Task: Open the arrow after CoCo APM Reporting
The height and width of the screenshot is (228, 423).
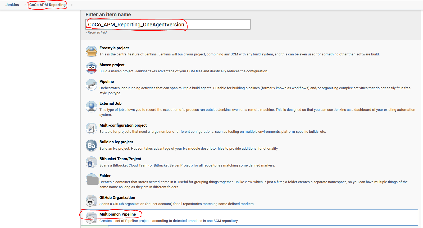Action: (72, 5)
